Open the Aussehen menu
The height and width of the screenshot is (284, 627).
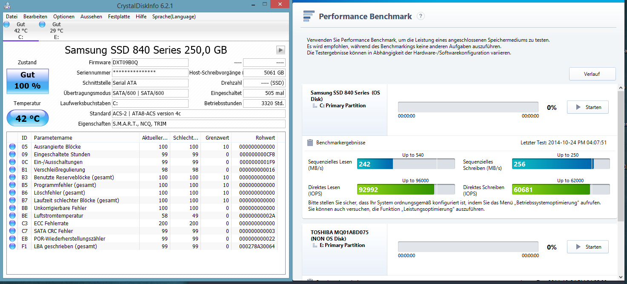click(91, 17)
